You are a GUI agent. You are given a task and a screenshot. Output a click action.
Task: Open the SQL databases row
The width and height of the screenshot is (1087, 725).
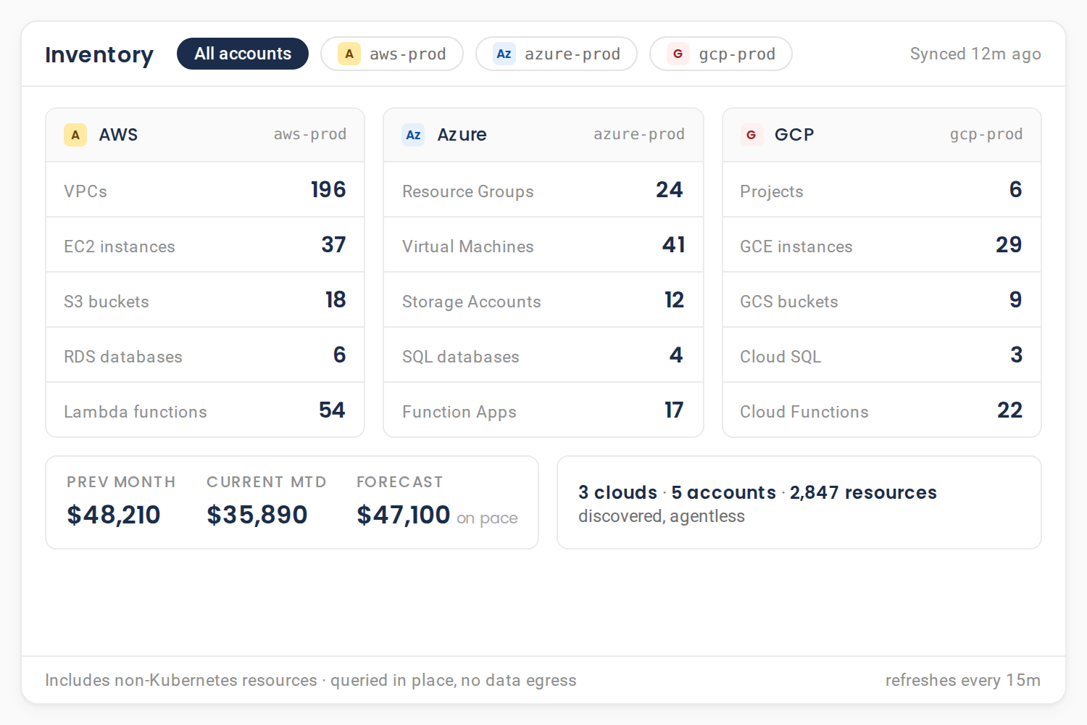click(x=543, y=355)
